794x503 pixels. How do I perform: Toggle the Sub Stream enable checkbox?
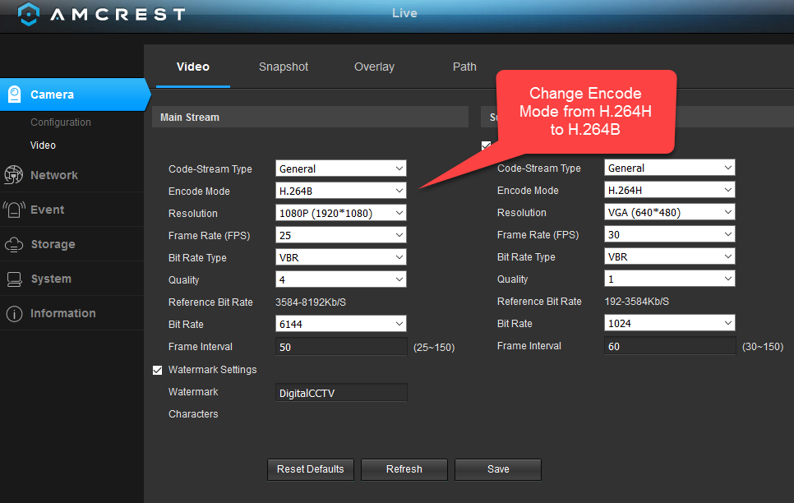point(486,145)
